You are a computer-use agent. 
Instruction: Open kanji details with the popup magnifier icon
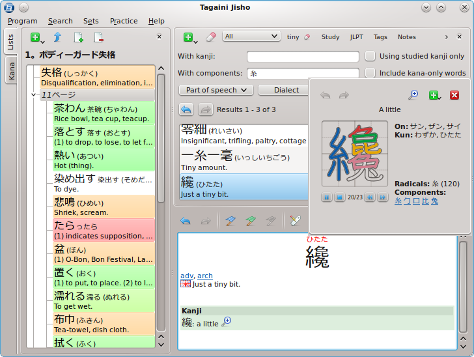[x=413, y=95]
